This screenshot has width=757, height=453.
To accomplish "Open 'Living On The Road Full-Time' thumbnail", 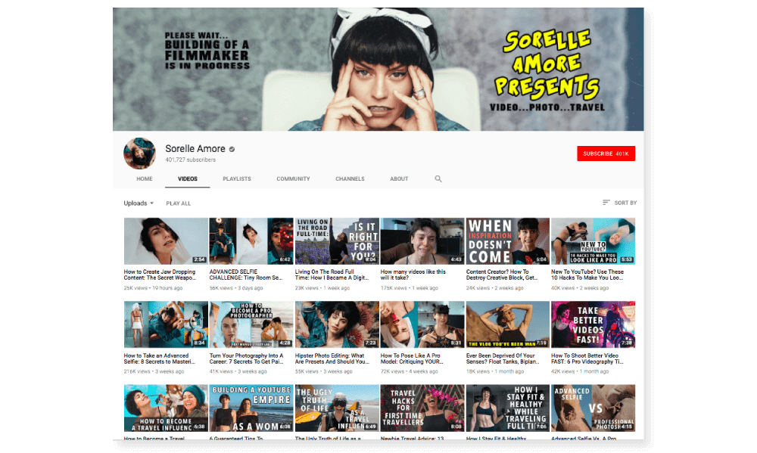I will pos(337,240).
